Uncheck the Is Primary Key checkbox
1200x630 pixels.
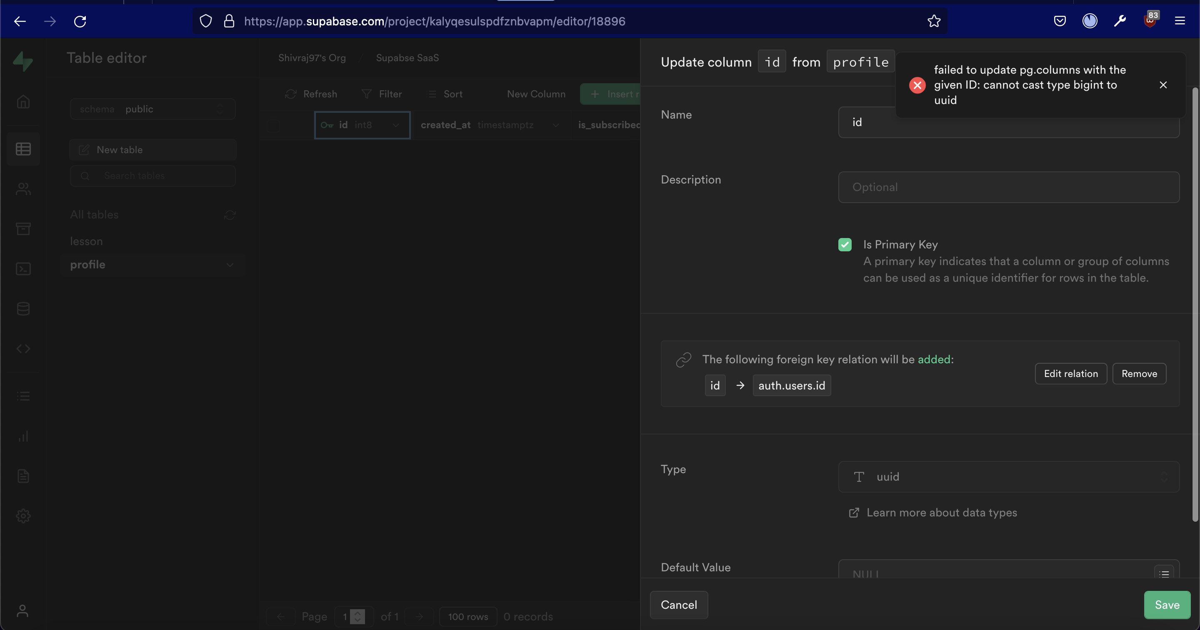pos(845,245)
